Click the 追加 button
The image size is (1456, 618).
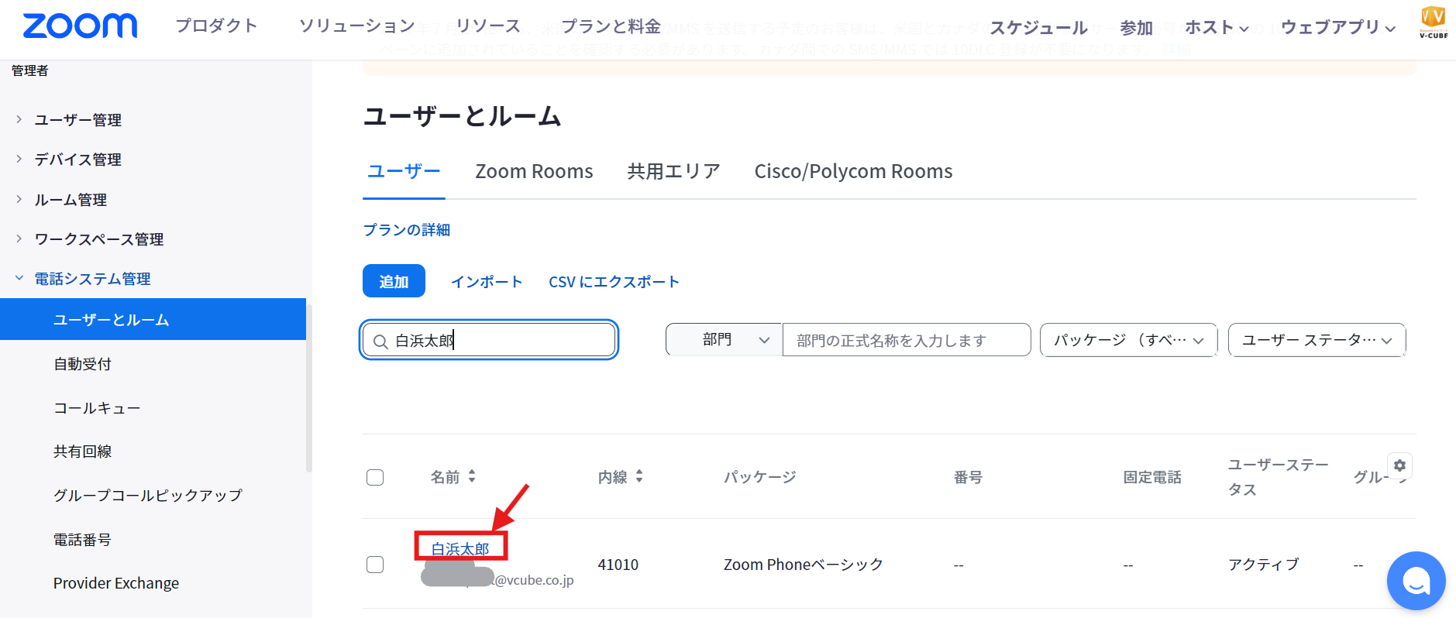click(x=394, y=281)
